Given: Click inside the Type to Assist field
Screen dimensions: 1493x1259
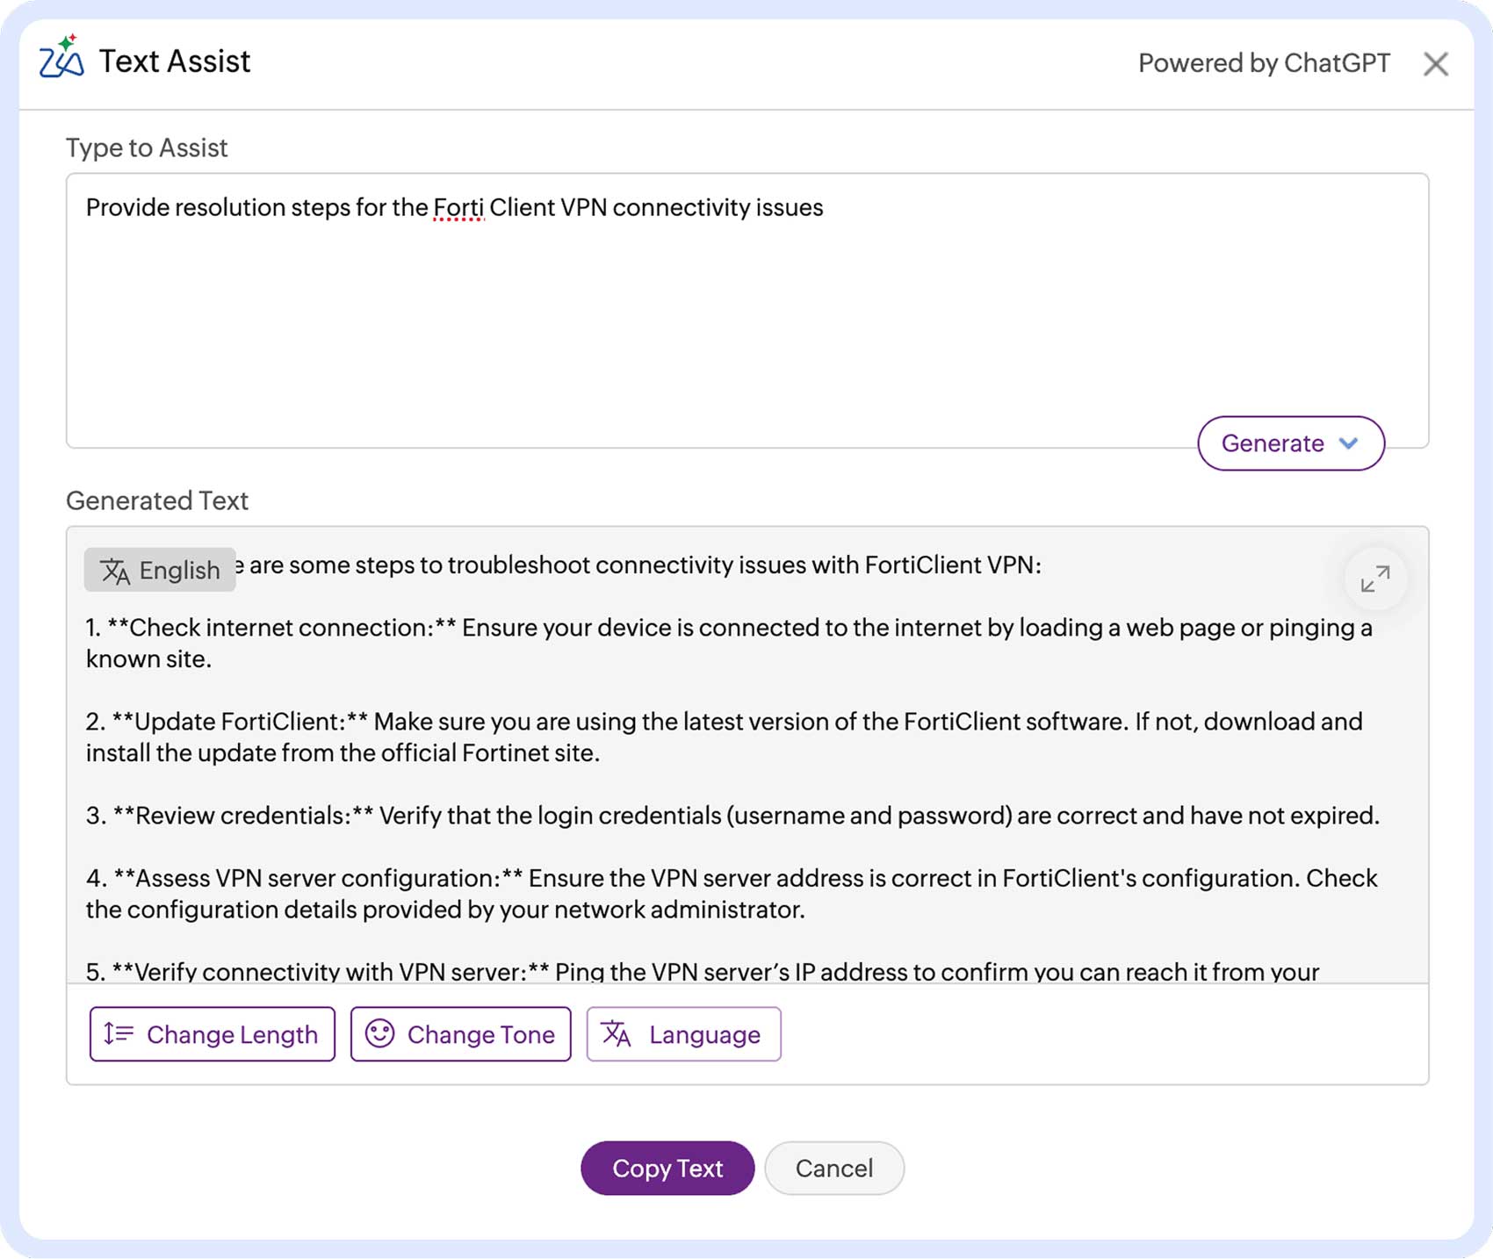Looking at the screenshot, I should point(747,311).
